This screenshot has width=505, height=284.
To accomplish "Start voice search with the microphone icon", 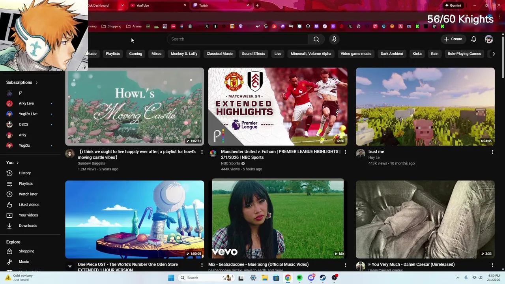I will [334, 39].
